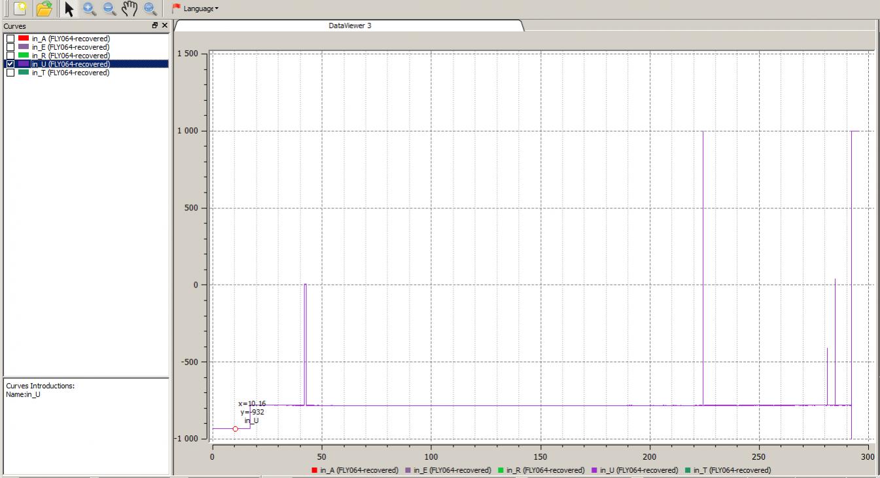880x478 pixels.
Task: Switch to the DataViewer 3 tab
Action: 349,26
